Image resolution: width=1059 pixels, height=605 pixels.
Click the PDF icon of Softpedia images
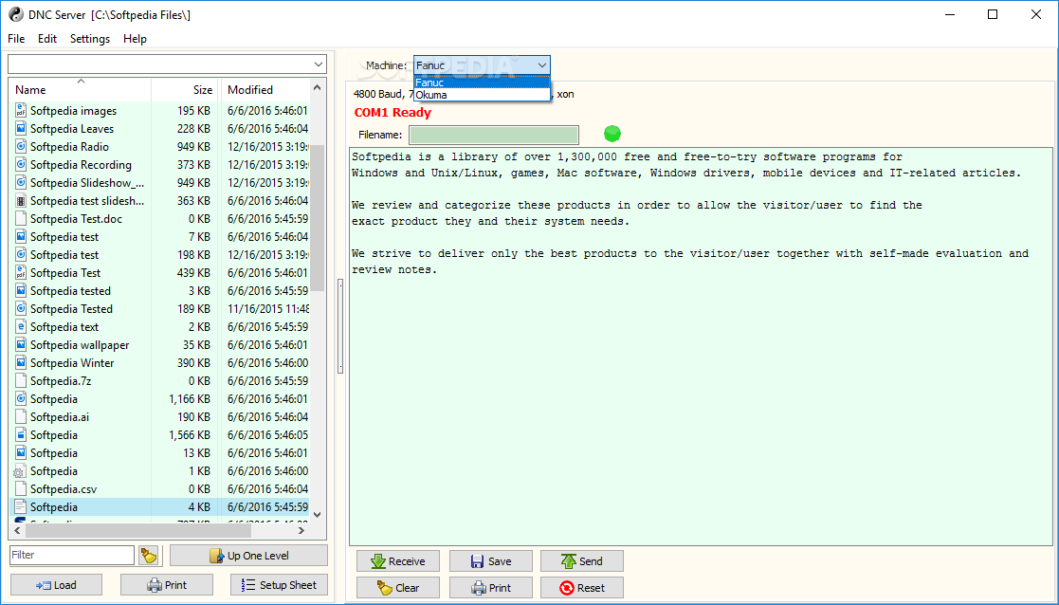point(20,111)
